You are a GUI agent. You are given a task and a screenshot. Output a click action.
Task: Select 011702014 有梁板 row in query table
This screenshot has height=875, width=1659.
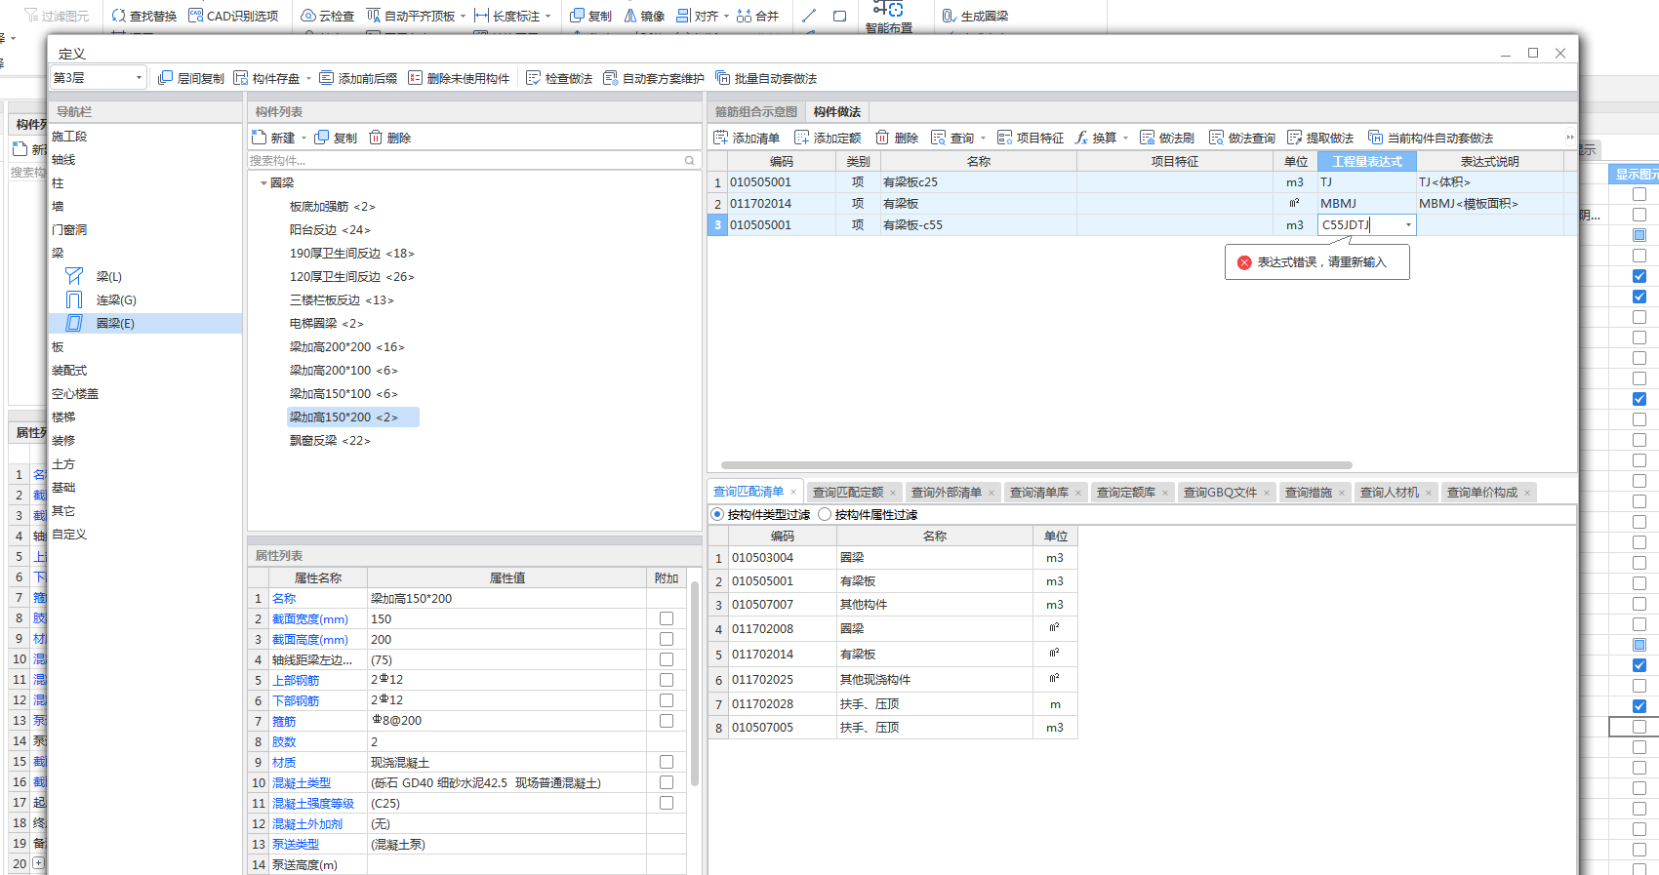(x=893, y=654)
